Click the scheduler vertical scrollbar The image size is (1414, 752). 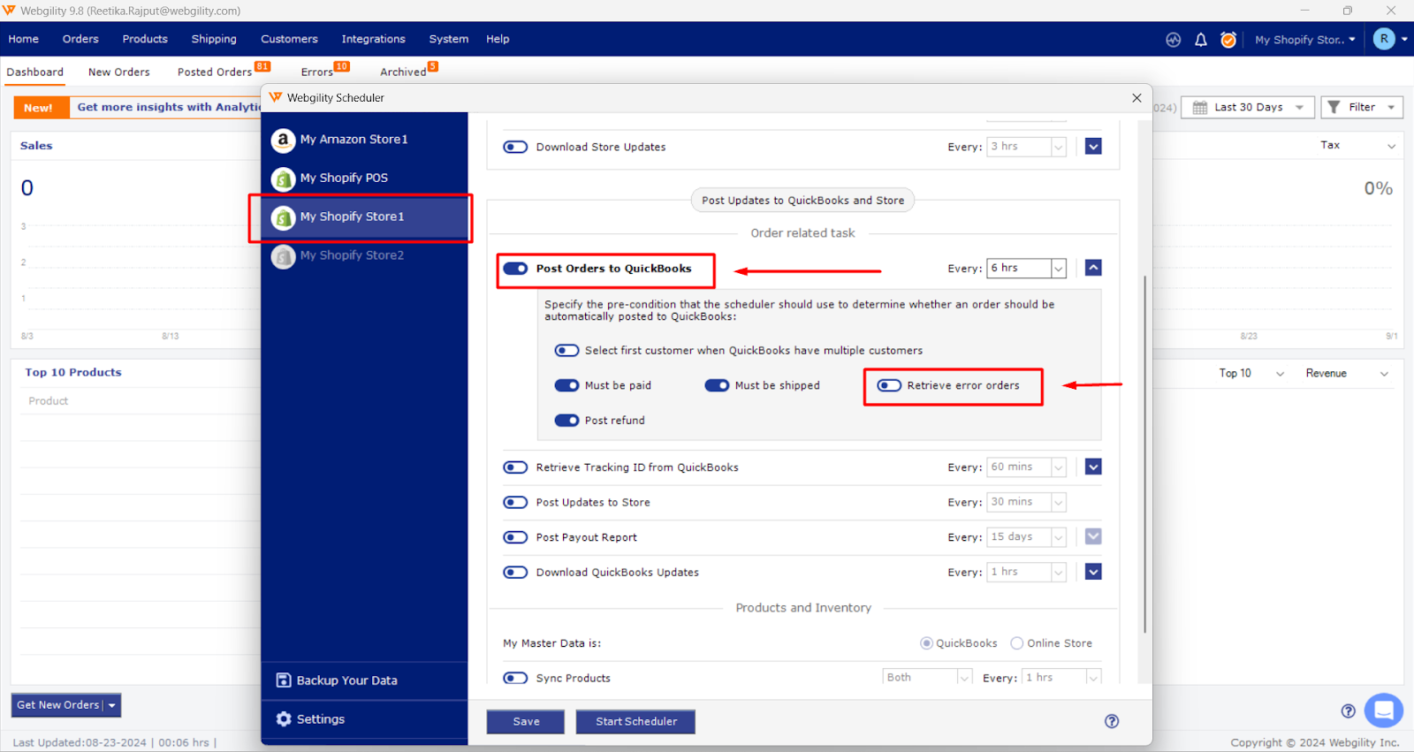tap(1145, 454)
